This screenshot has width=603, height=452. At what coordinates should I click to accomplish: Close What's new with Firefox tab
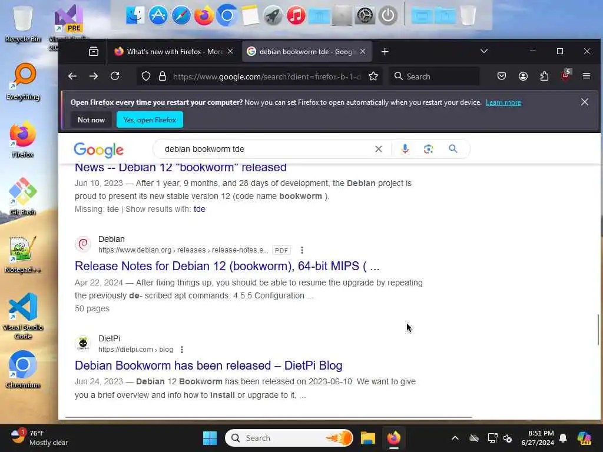(230, 52)
